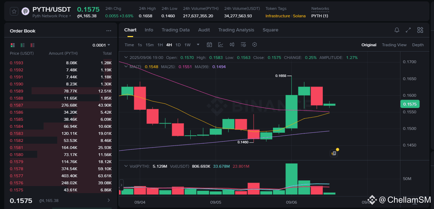This screenshot has height=209, width=434.
Task: Select the 0.1575 ask price row
Action: [61, 190]
